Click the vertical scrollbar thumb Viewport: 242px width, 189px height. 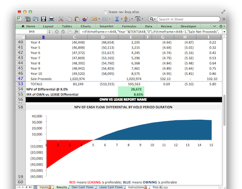[224, 111]
